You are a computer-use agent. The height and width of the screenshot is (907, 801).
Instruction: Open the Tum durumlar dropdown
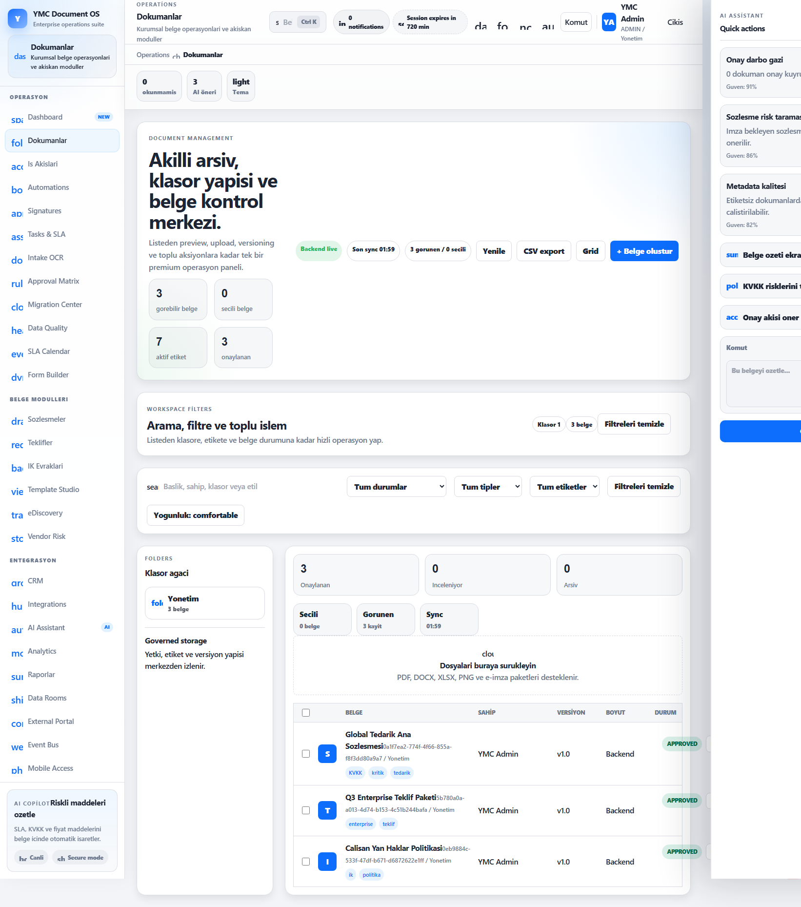coord(397,487)
